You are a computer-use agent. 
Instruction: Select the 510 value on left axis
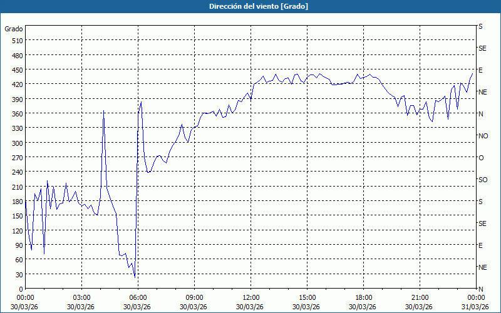click(x=16, y=41)
